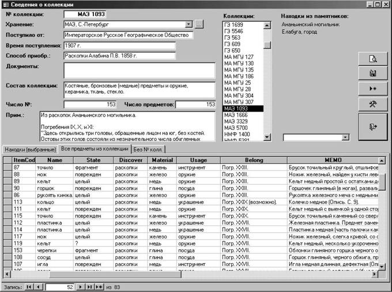
Task: Click the search/preview document icon button
Action: click(373, 59)
